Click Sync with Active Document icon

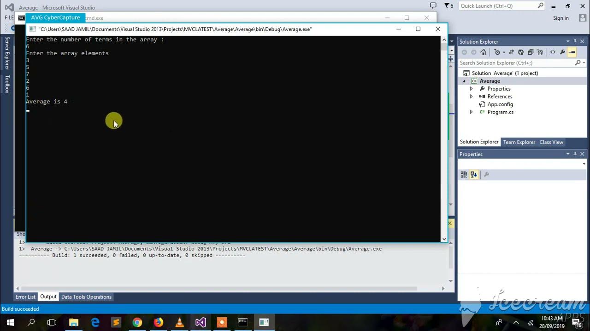coord(511,52)
